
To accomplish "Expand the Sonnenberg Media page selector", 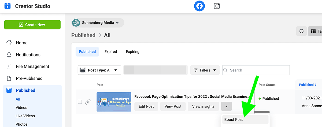I will (98, 23).
